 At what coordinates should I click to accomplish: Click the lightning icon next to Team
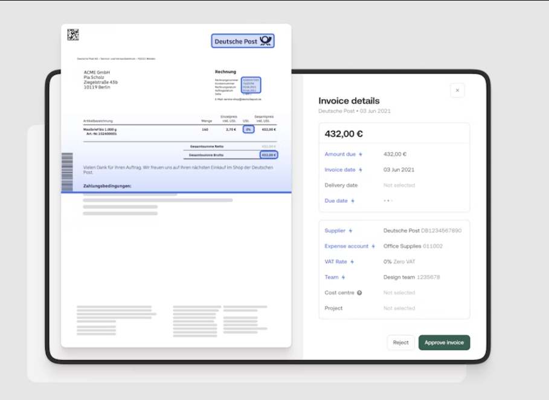pyautogui.click(x=344, y=278)
